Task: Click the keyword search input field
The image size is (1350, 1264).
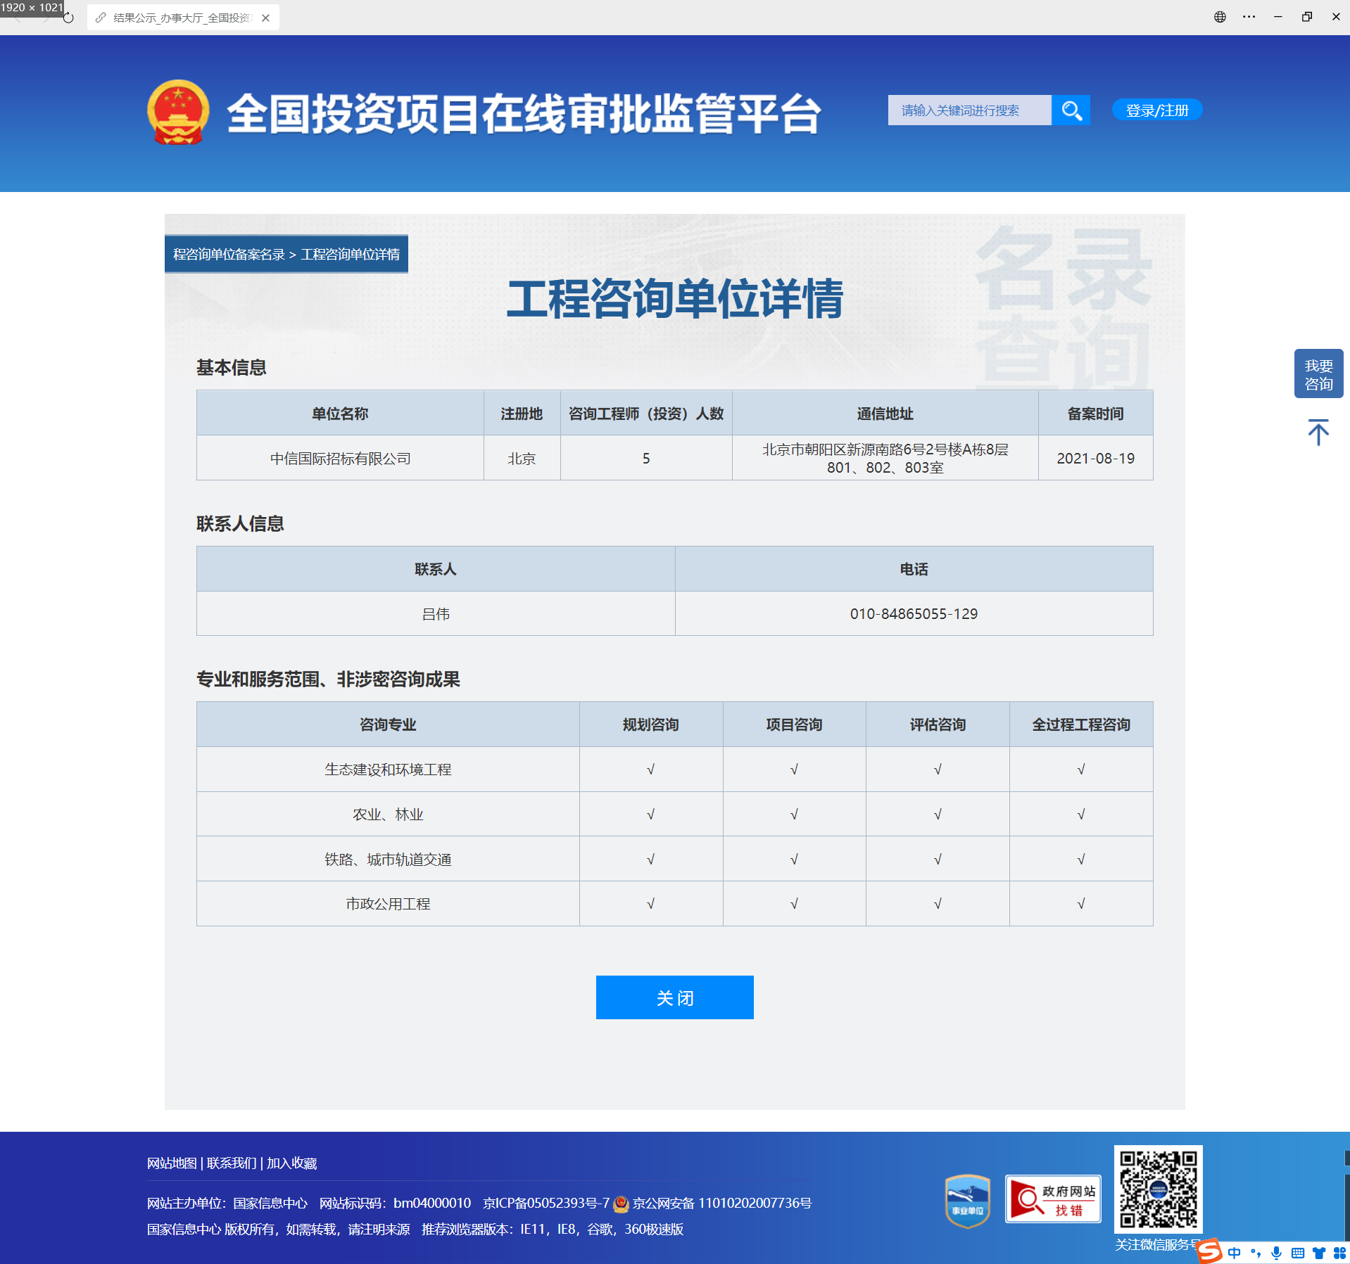Action: click(971, 110)
